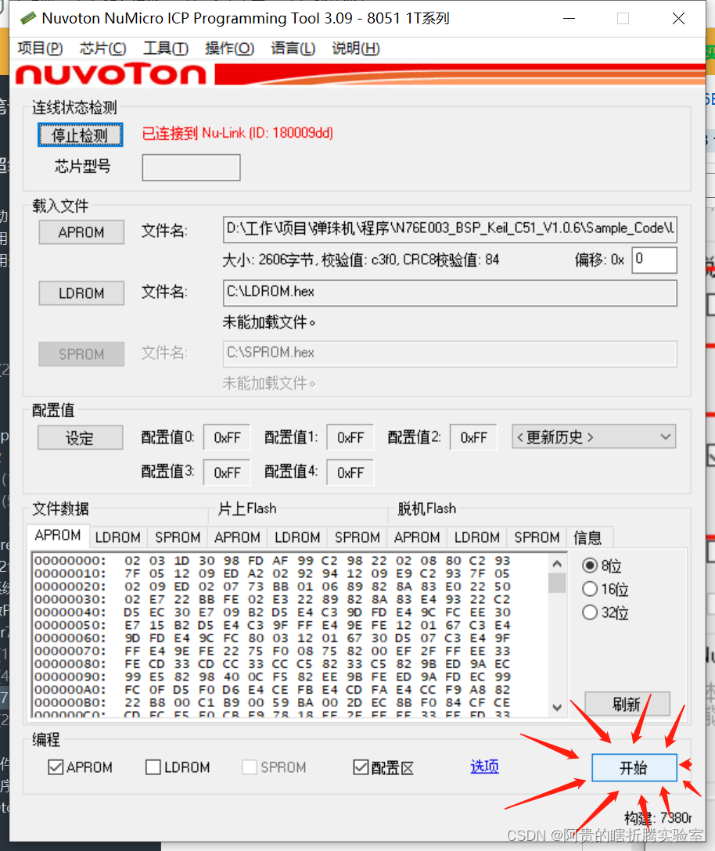The width and height of the screenshot is (715, 851).
Task: Select the 16位 display radio button
Action: [x=591, y=589]
